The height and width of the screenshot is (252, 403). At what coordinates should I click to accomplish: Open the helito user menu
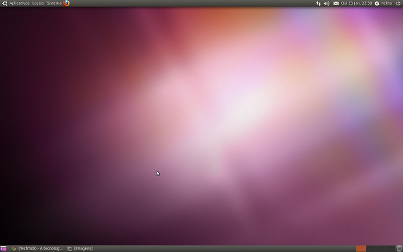point(387,3)
